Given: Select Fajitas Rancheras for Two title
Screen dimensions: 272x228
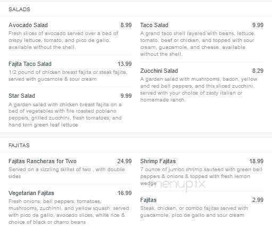Looking at the screenshot, I should pyautogui.click(x=42, y=161).
